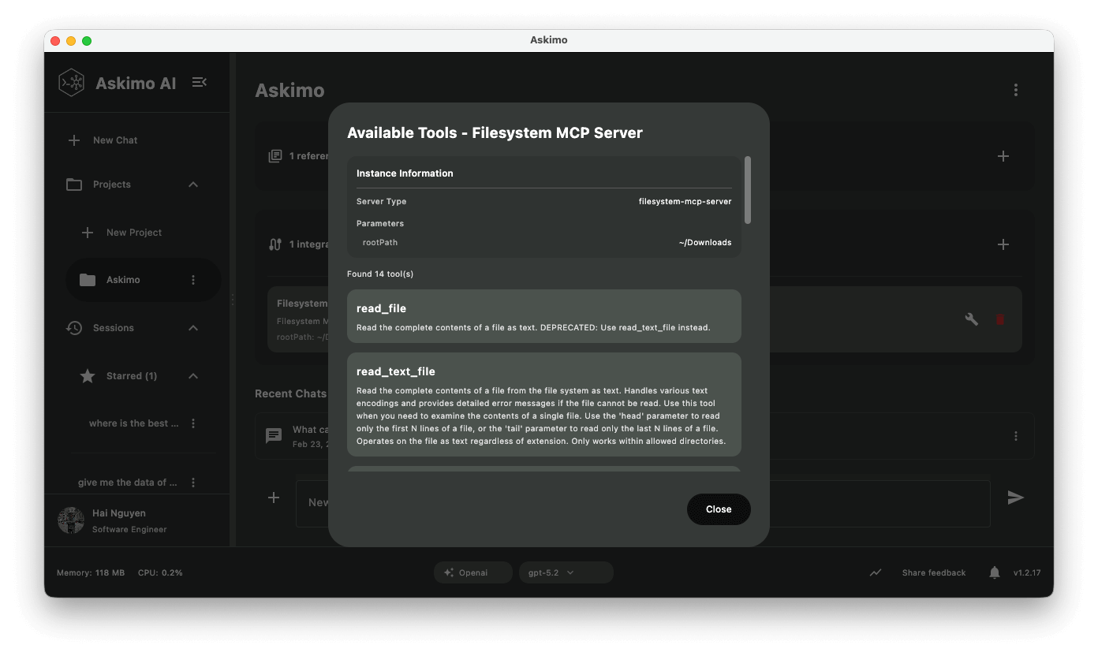
Task: Open options for 'where is the best' session
Action: pos(193,423)
